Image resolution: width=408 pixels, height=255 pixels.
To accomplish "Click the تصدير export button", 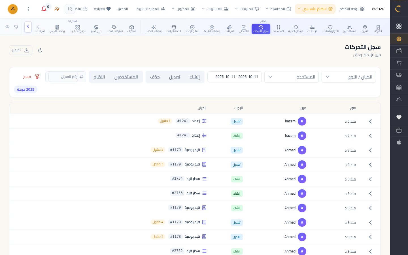I will click(x=21, y=50).
